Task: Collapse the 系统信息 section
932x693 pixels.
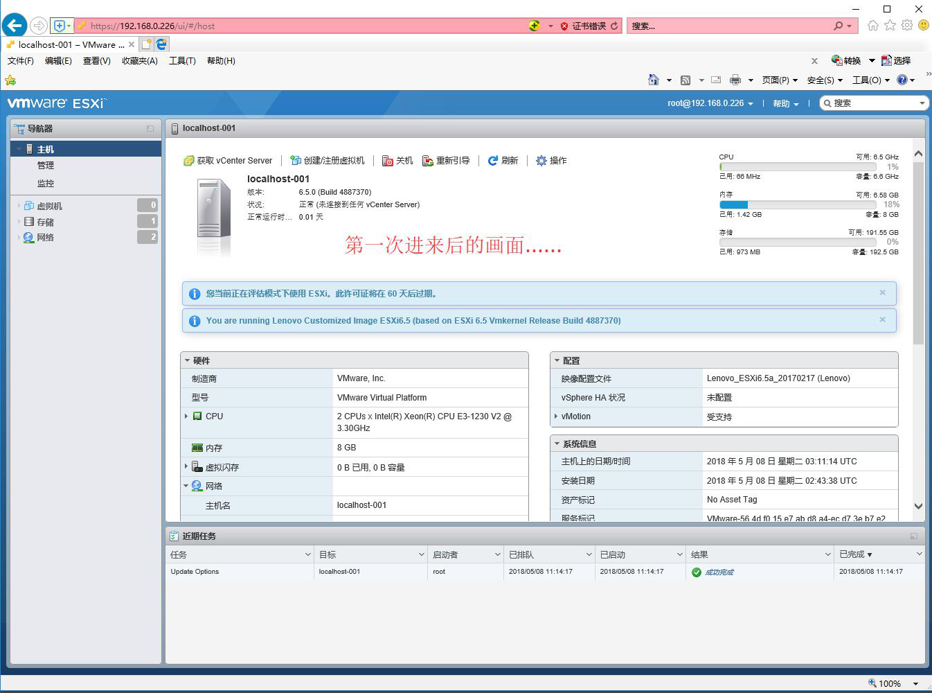Action: point(557,444)
